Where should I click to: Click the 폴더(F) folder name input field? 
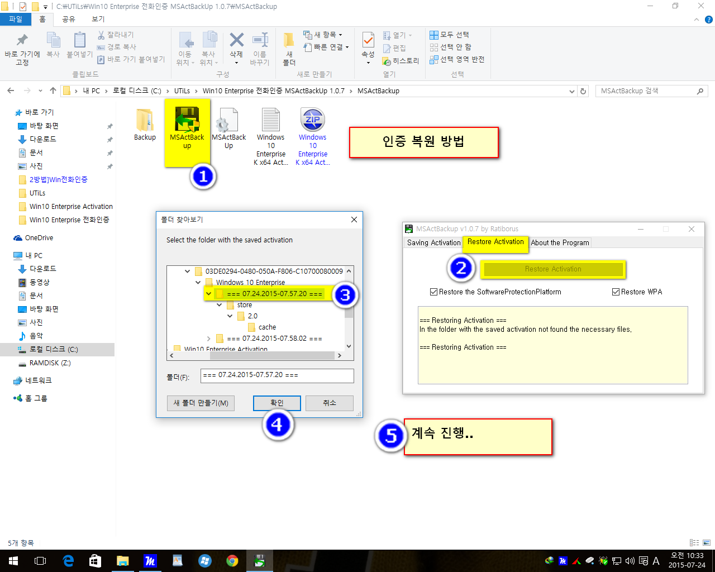(x=278, y=375)
